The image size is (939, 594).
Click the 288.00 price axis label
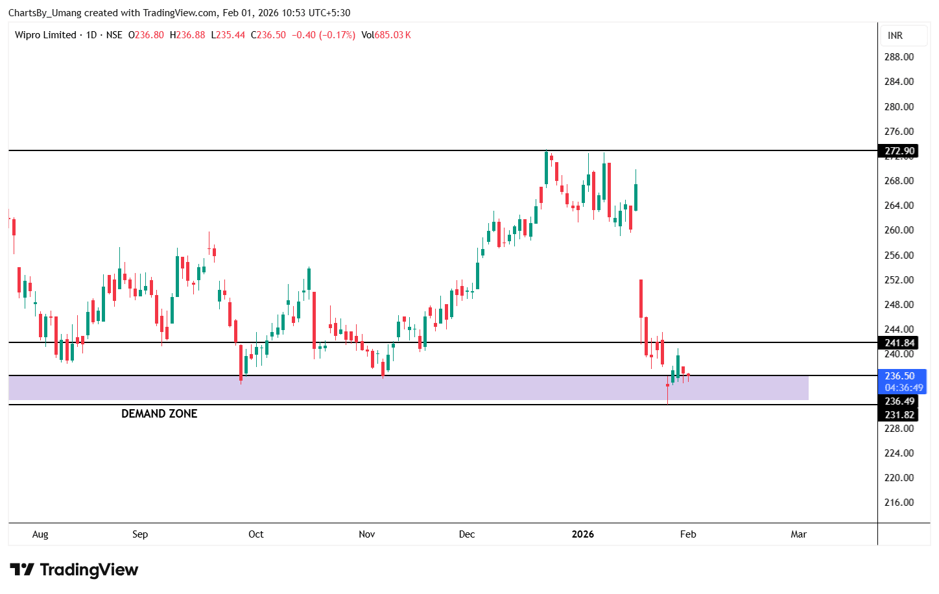coord(899,57)
